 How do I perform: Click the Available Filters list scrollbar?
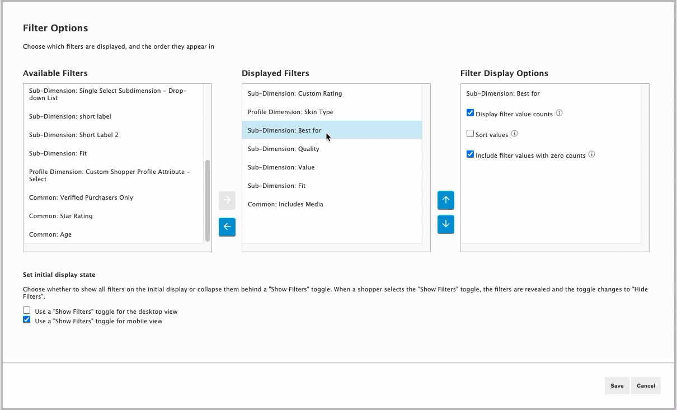coord(208,200)
